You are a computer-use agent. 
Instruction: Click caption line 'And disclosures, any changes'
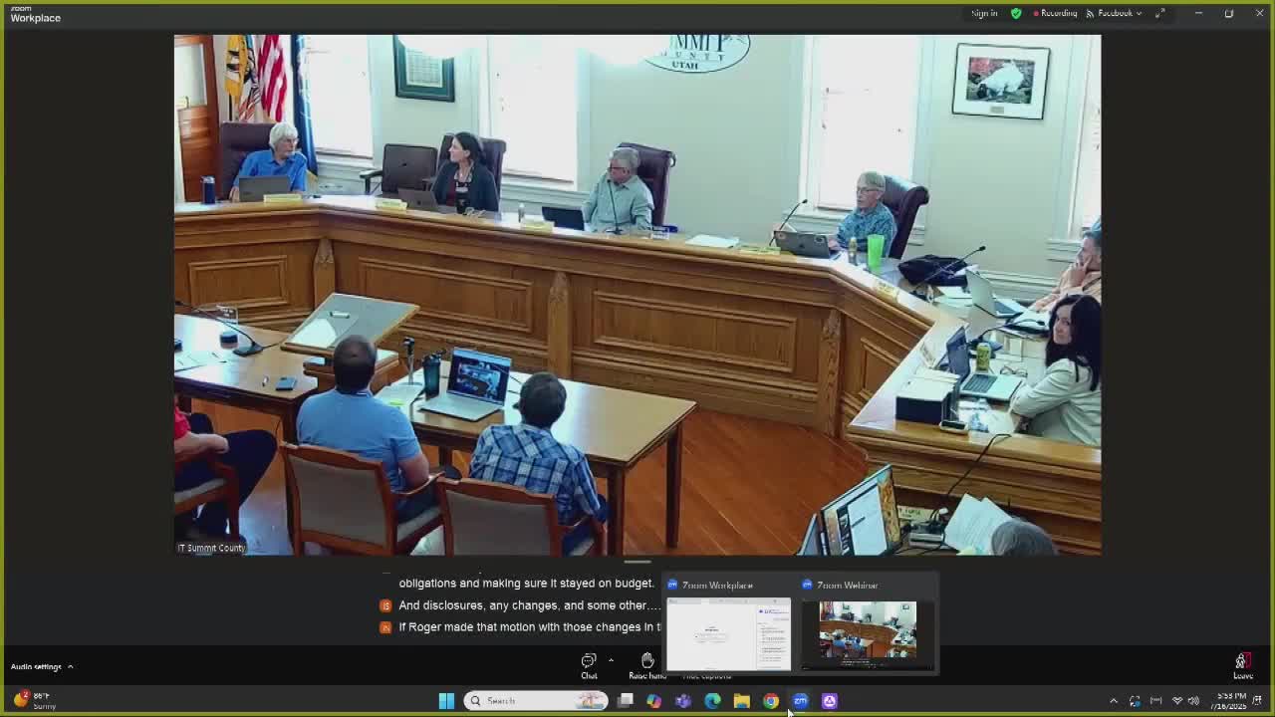click(529, 605)
